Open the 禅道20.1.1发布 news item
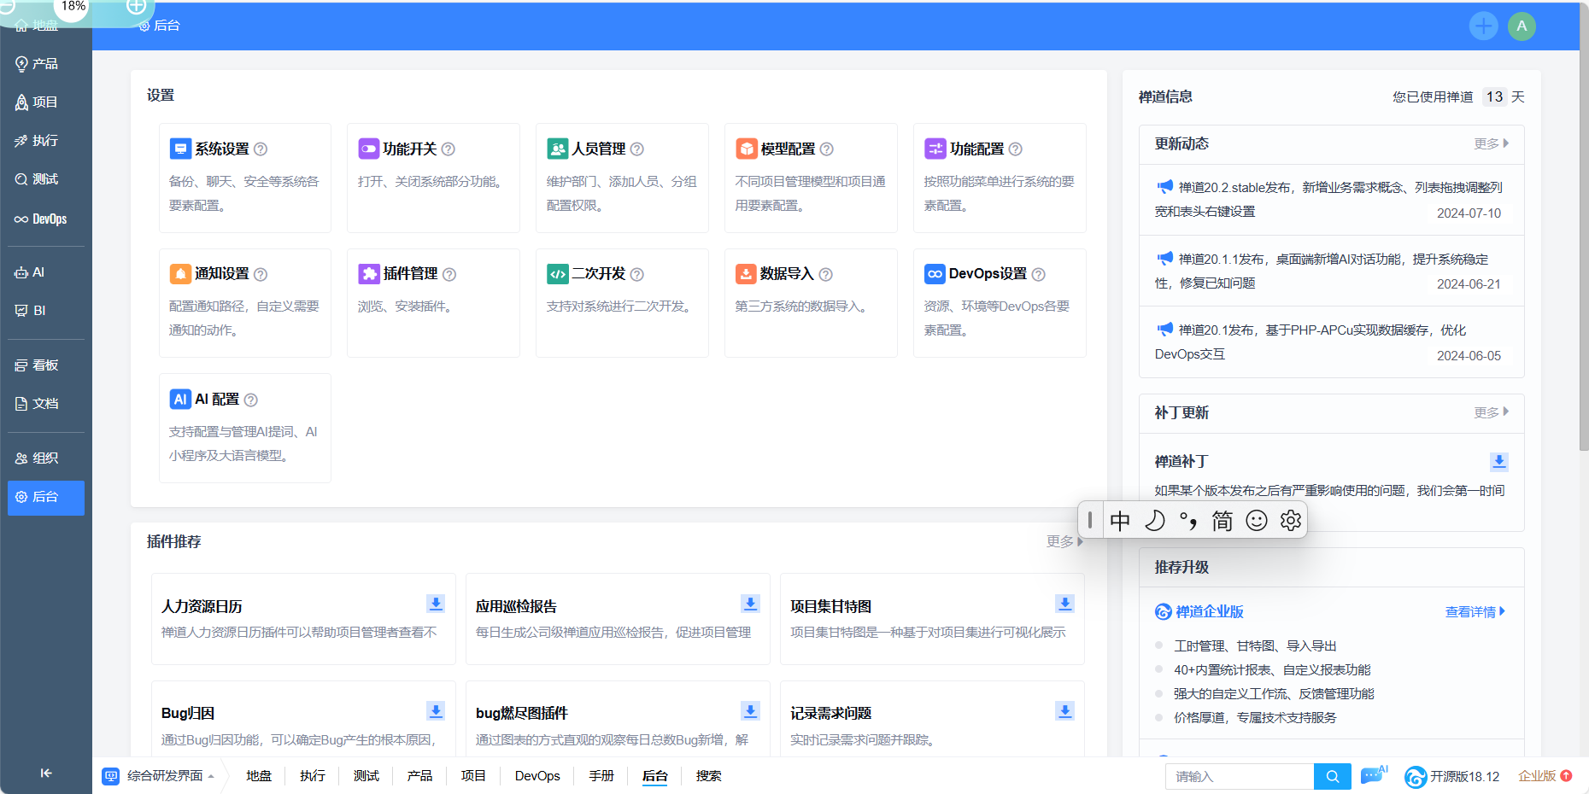 point(1331,271)
